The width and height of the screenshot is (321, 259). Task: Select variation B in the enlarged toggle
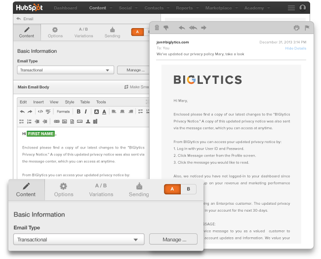click(x=188, y=189)
